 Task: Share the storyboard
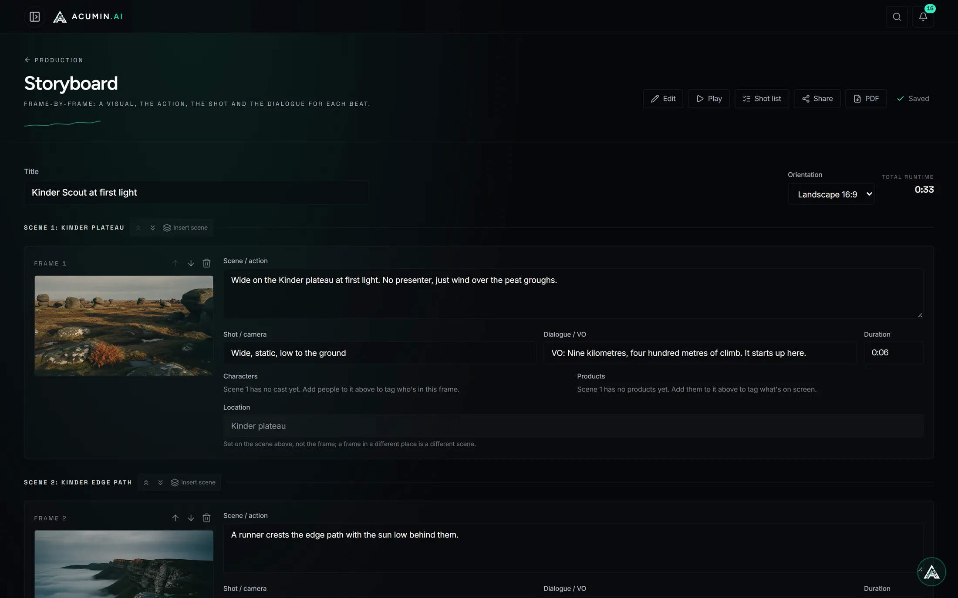(817, 99)
